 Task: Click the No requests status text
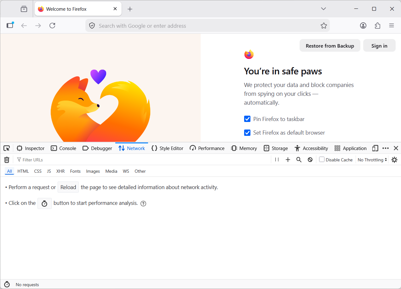pos(27,285)
